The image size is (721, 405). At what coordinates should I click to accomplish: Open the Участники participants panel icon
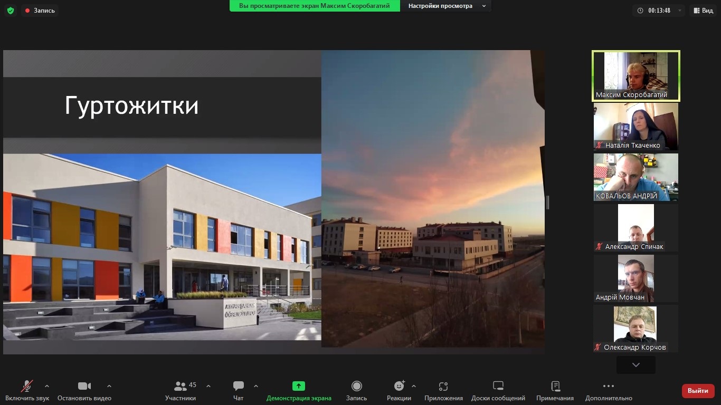tap(181, 386)
